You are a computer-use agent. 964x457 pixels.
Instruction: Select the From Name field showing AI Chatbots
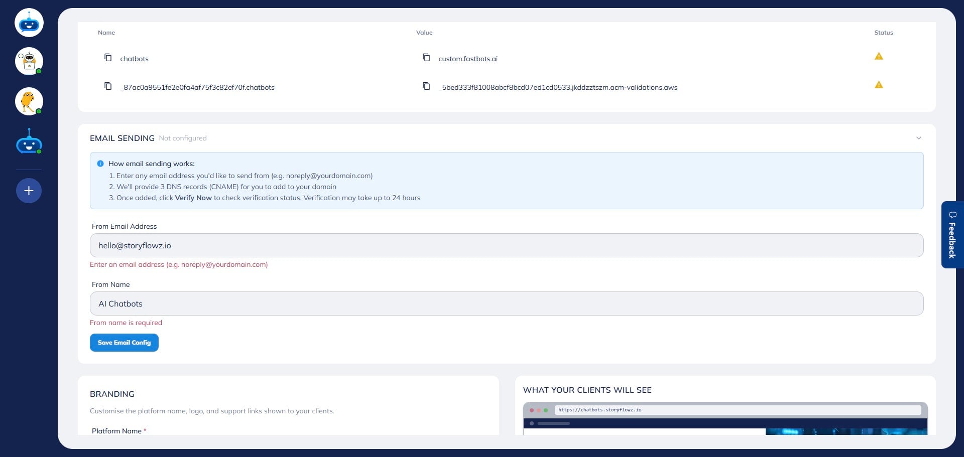[506, 303]
